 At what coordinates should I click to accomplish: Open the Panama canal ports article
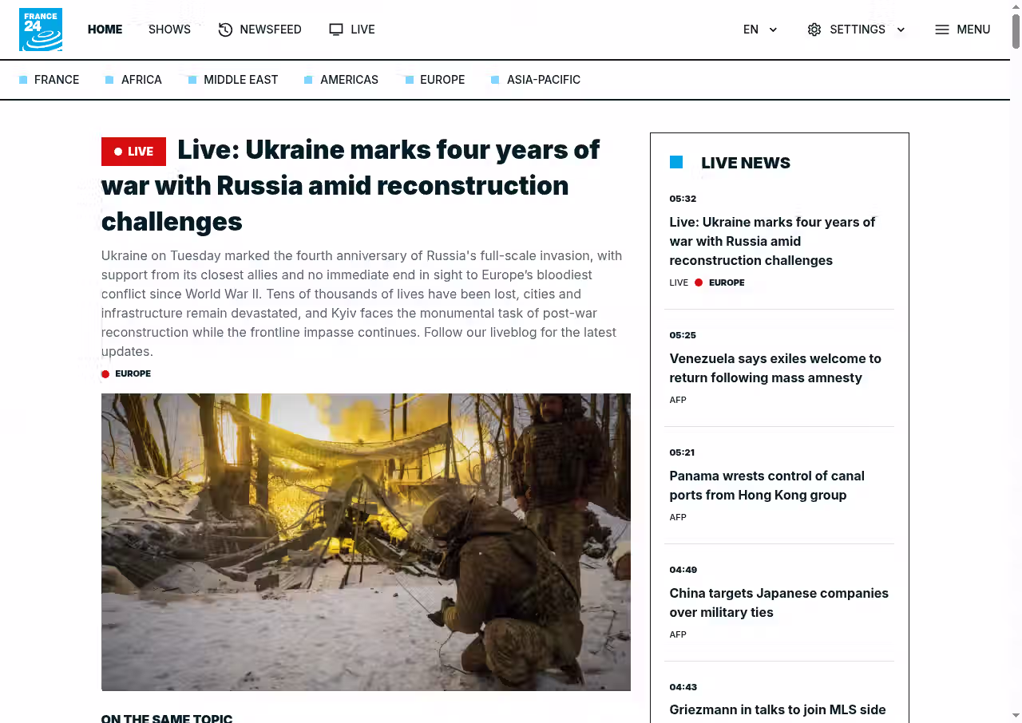[766, 485]
